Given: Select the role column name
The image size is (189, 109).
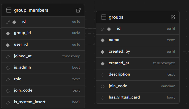Looking at the screenshot, I should click(x=17, y=79).
